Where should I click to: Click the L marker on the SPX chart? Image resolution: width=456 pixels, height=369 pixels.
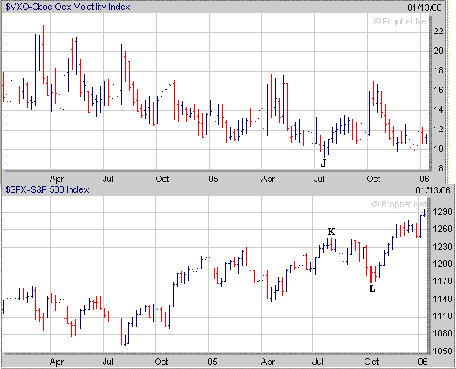pos(372,289)
